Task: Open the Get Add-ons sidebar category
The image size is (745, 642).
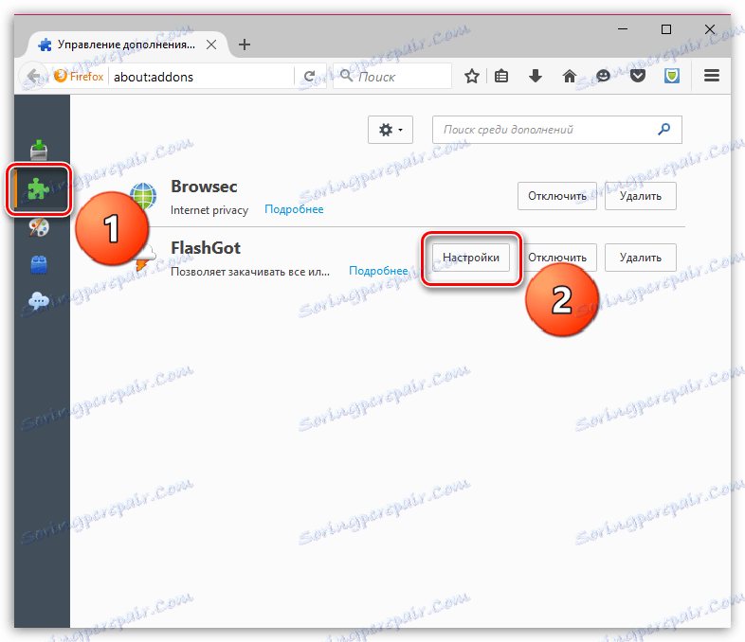Action: click(x=39, y=150)
